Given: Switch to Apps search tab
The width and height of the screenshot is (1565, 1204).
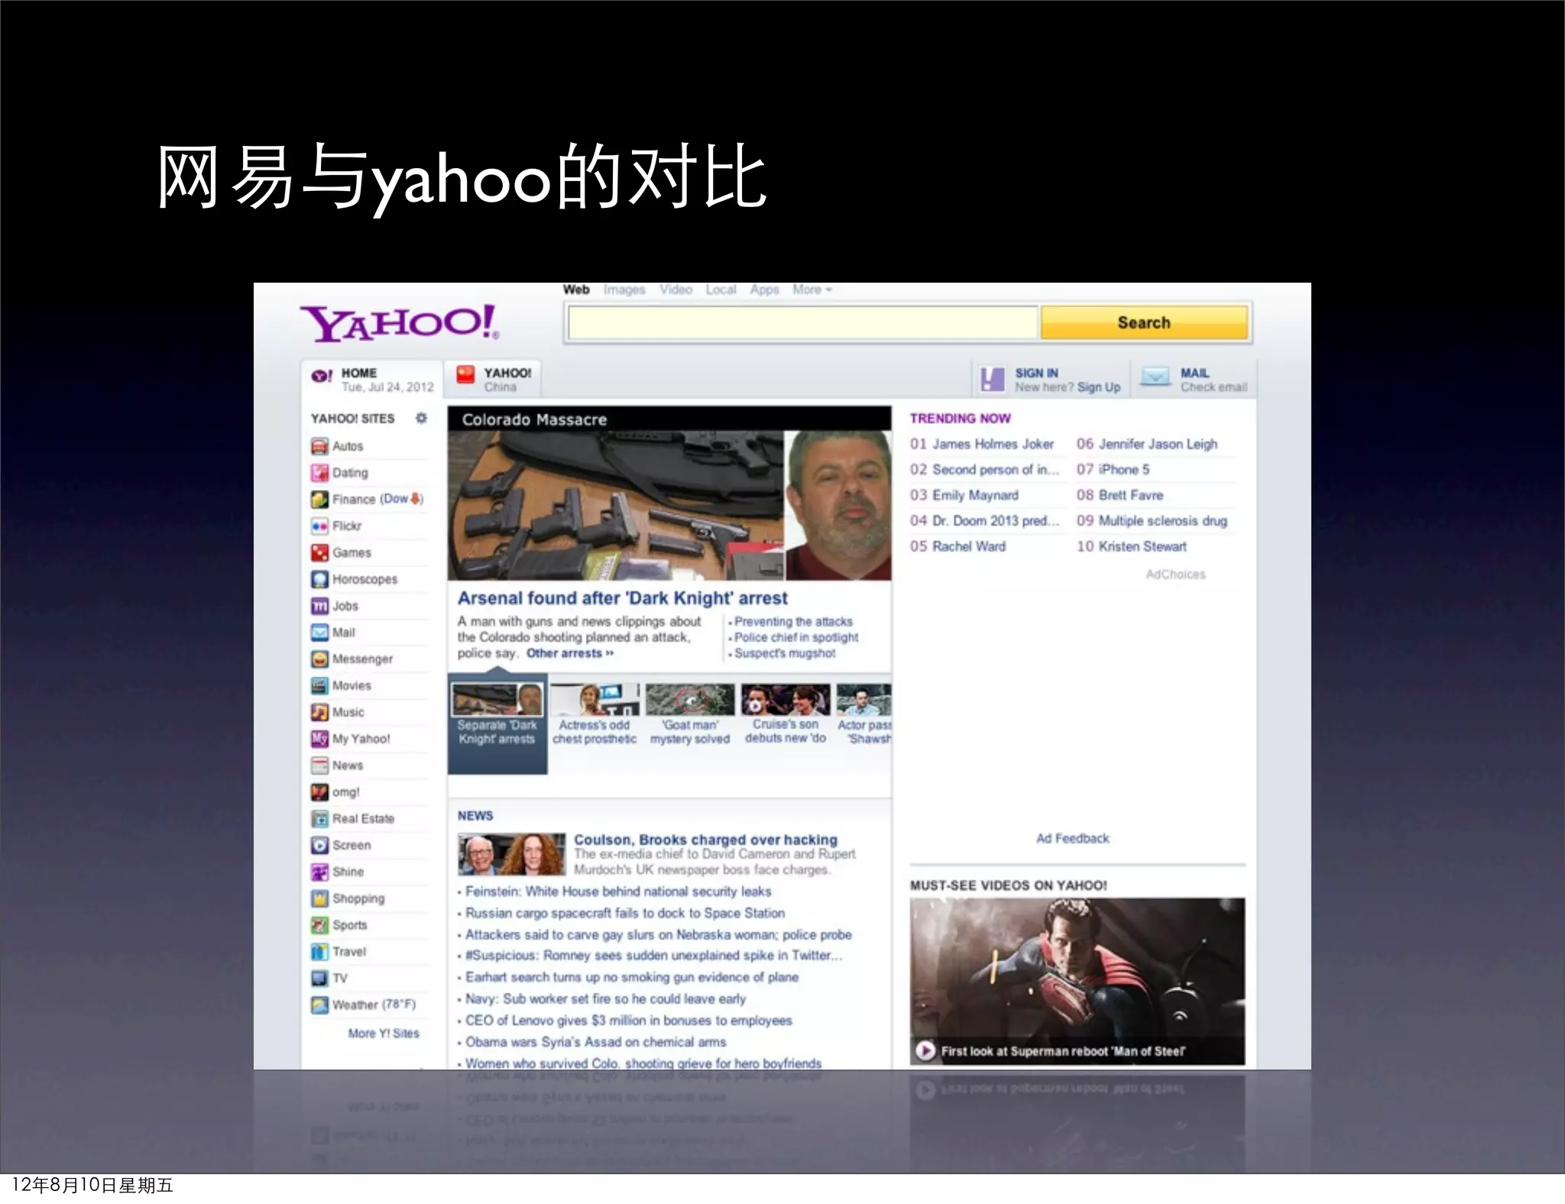Looking at the screenshot, I should coord(764,290).
